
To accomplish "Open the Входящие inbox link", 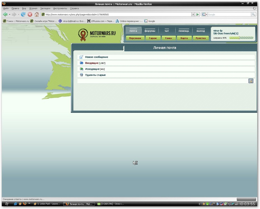I will 92,63.
